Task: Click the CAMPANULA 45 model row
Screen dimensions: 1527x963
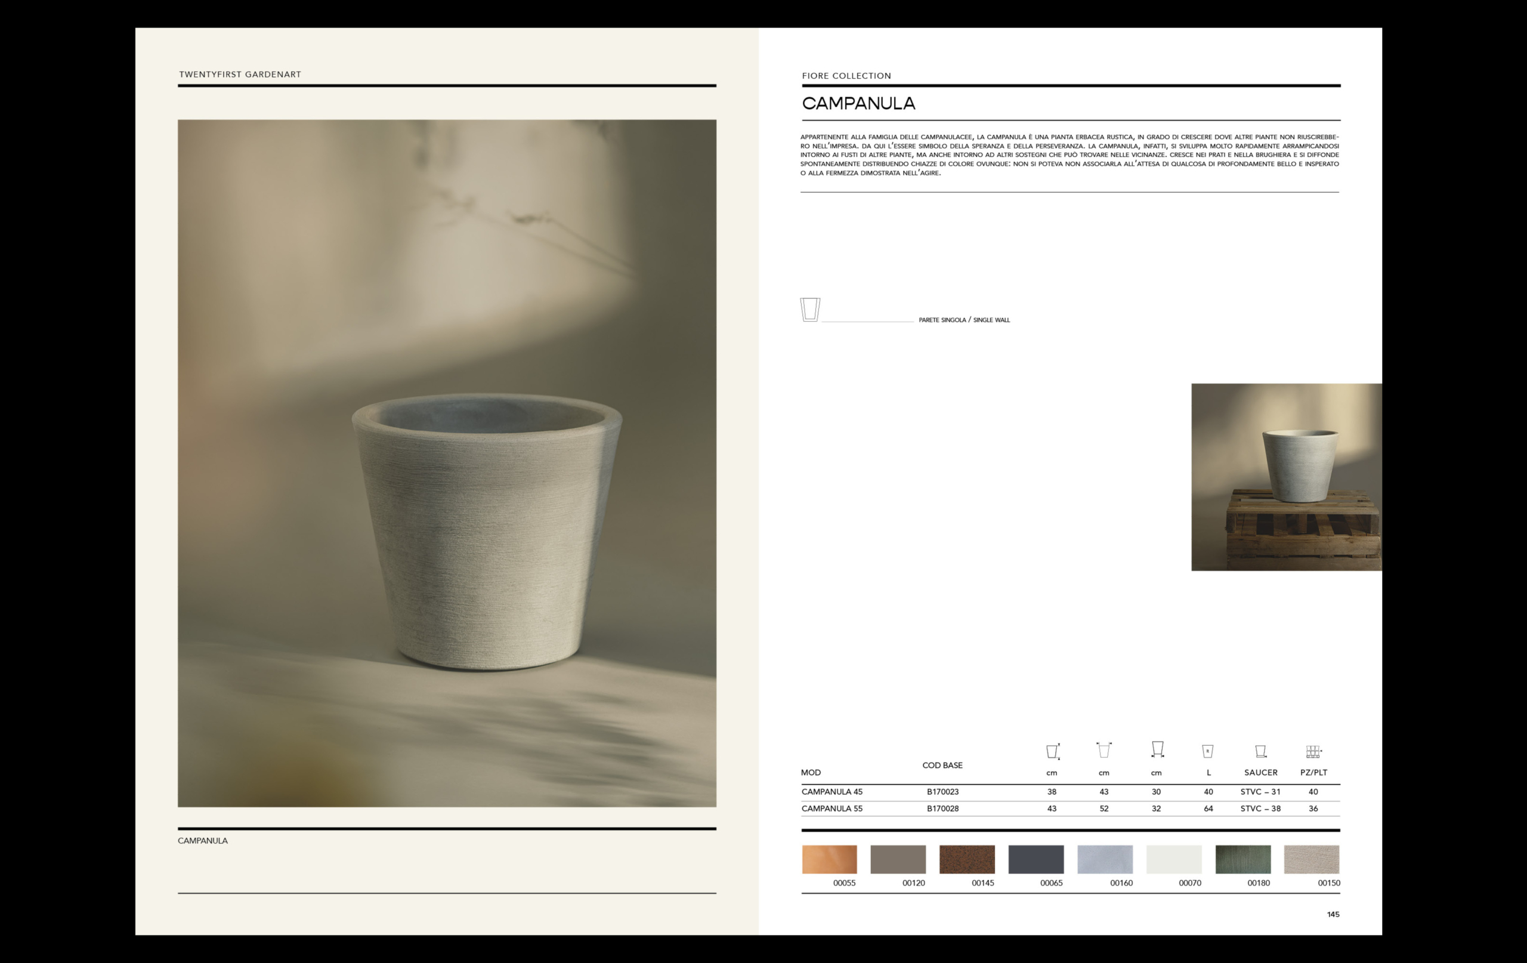Action: click(x=831, y=792)
